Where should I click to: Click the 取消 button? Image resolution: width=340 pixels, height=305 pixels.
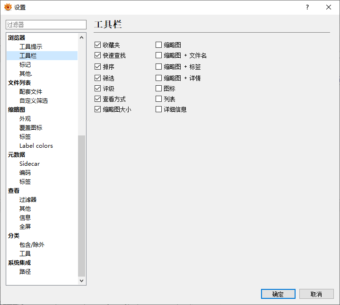tap(316, 294)
